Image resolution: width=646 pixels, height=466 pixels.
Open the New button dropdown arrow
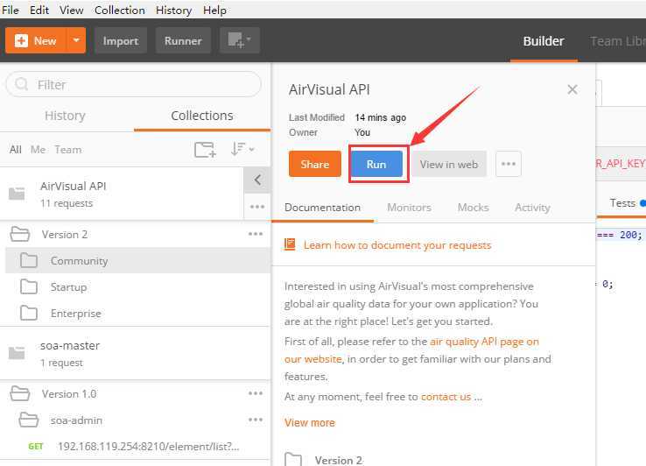point(76,40)
